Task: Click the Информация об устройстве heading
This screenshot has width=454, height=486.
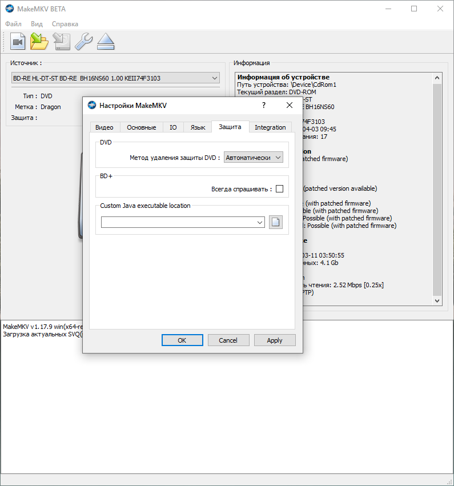Action: (283, 77)
